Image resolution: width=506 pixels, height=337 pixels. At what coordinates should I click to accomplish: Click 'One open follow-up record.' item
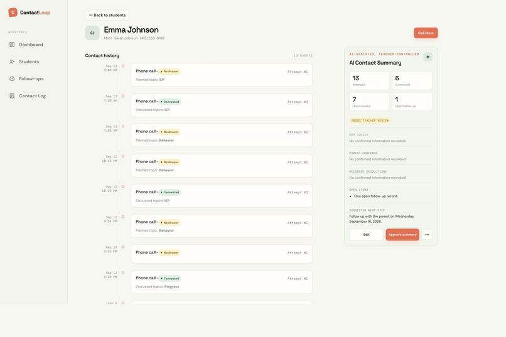(x=375, y=196)
